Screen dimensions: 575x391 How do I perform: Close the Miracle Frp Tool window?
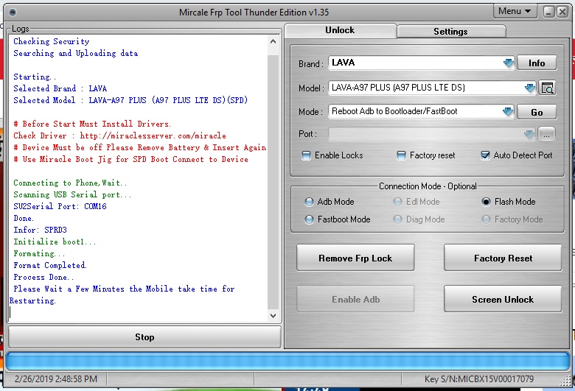(562, 12)
